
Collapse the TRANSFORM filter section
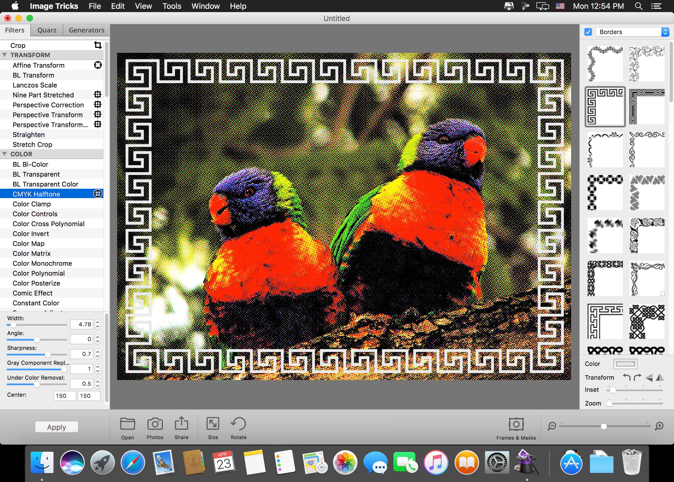5,55
